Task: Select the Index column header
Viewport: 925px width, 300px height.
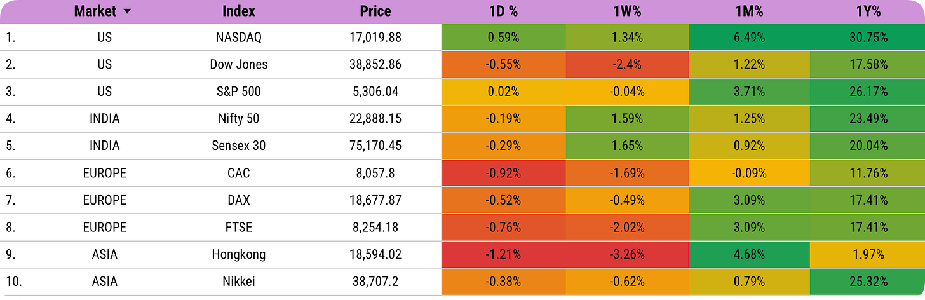Action: pyautogui.click(x=239, y=11)
